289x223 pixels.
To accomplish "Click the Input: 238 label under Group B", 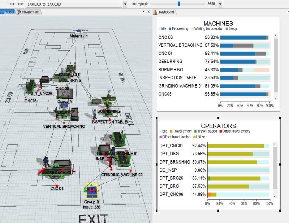I will [x=92, y=207].
